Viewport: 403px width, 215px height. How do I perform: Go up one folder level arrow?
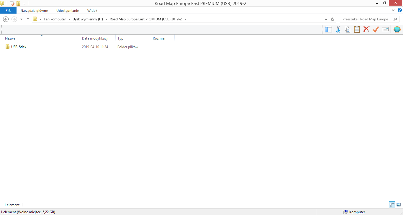click(x=28, y=19)
